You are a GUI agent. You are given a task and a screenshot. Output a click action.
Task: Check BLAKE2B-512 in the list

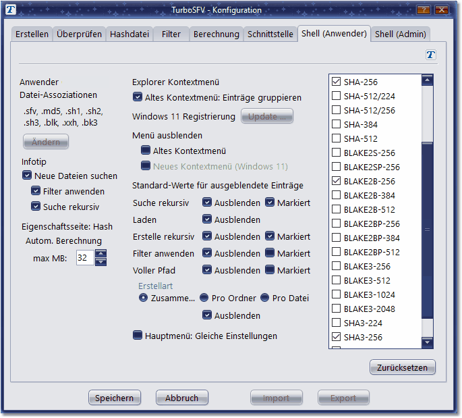coord(336,209)
